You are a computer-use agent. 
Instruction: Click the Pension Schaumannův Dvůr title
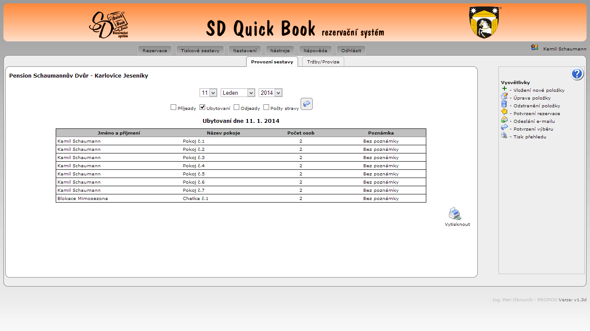coord(79,75)
